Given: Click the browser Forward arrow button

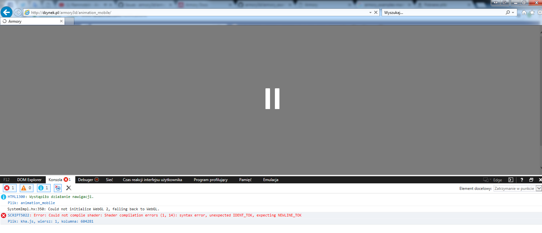Looking at the screenshot, I should [18, 12].
